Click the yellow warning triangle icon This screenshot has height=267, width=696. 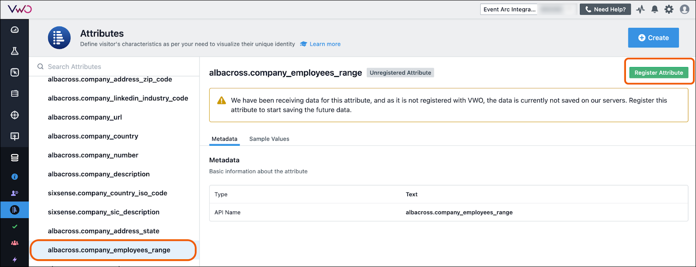[221, 100]
